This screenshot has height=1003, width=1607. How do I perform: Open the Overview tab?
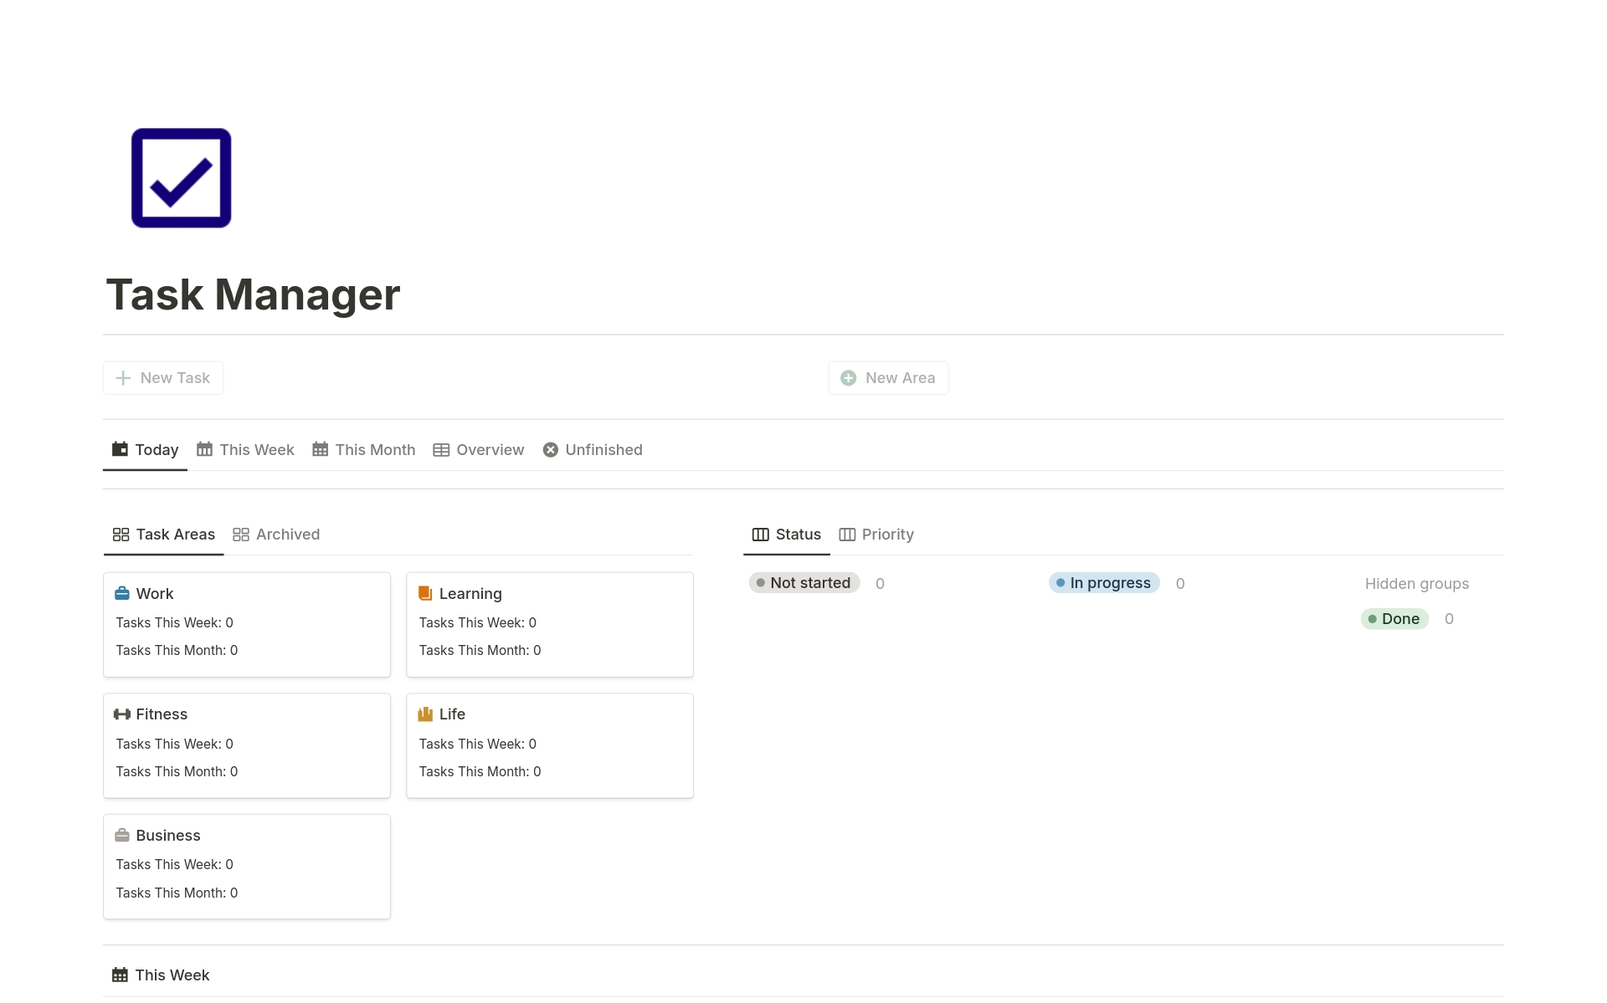[x=489, y=449]
